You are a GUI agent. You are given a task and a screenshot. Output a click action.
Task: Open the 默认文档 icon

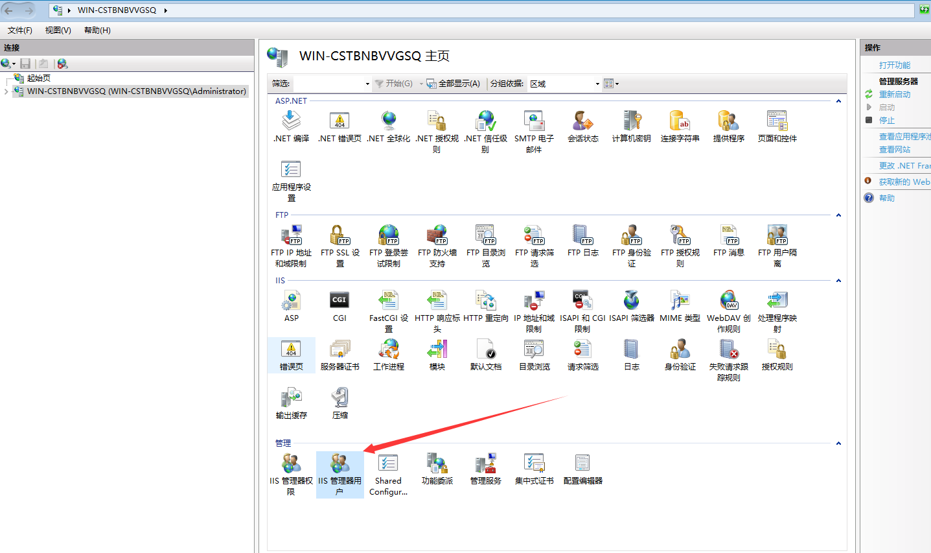(486, 355)
